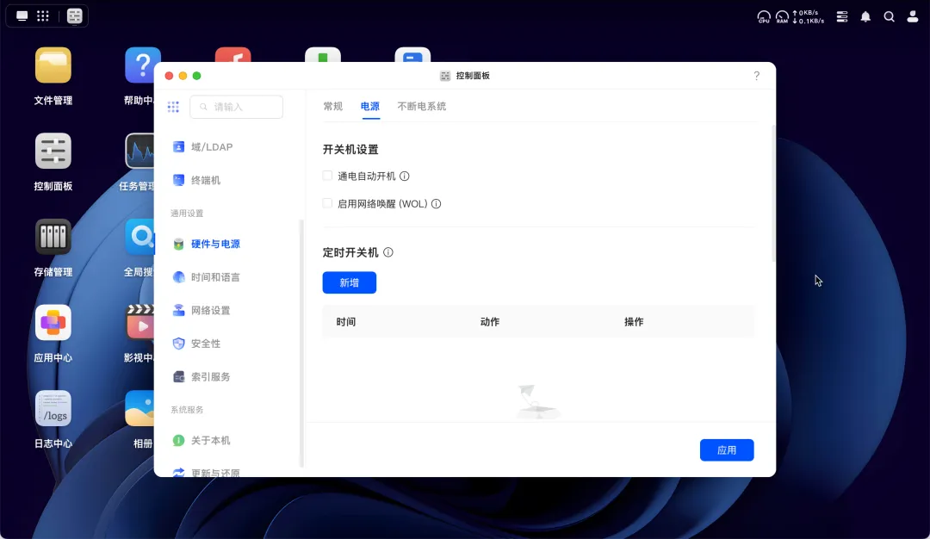Click the 通用设置 sidebar group label

[187, 214]
